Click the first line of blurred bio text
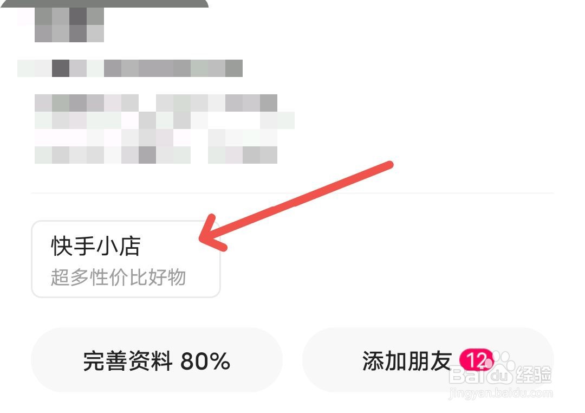 (x=156, y=103)
